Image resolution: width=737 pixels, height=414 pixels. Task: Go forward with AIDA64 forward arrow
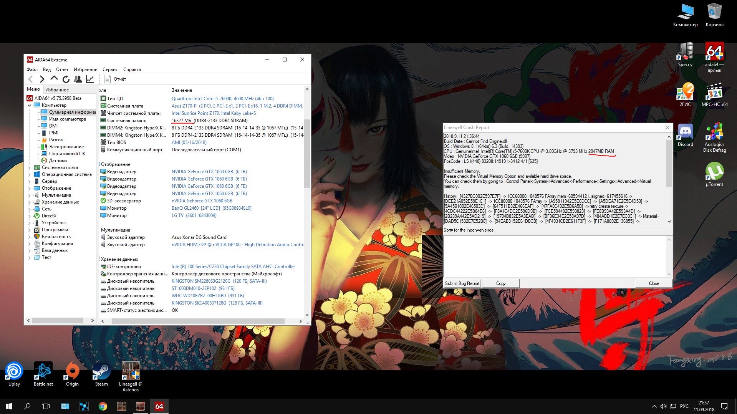pos(42,79)
